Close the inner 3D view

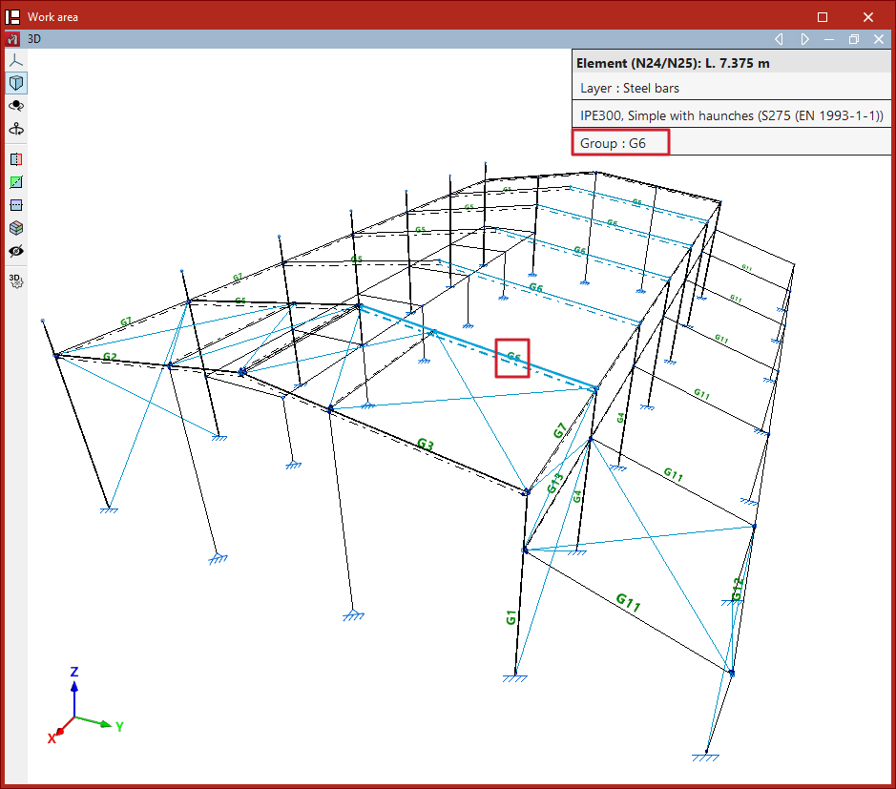pyautogui.click(x=879, y=39)
